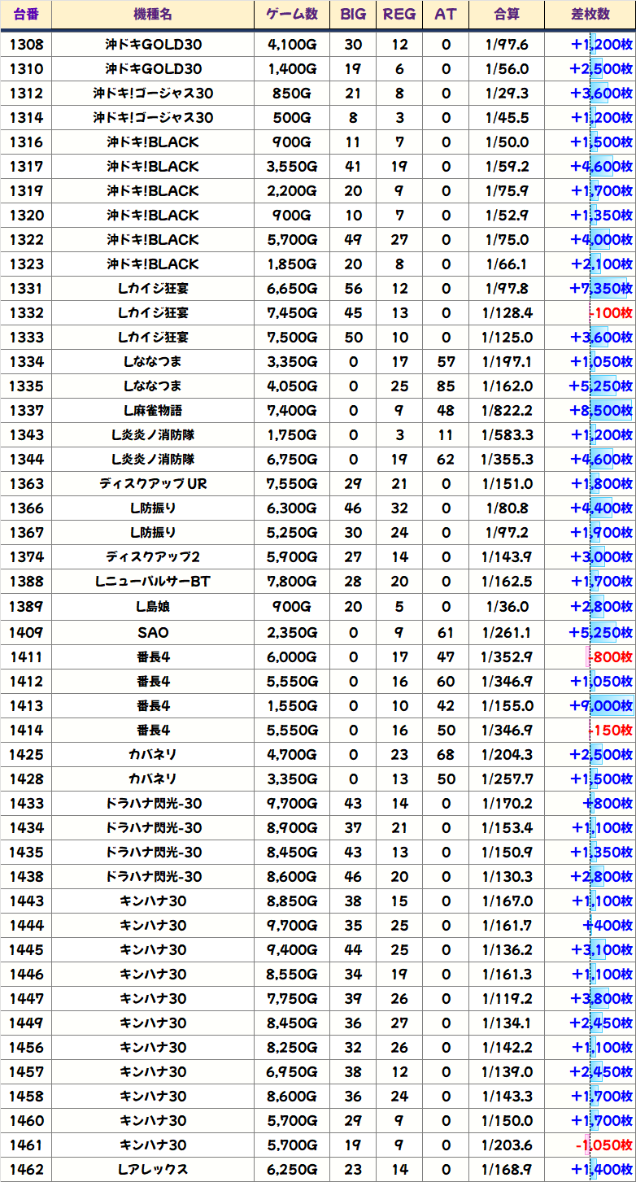Click the -1,050枚 value in row 1461

point(604,1145)
